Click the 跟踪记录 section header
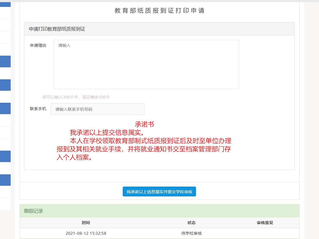The width and height of the screenshot is (319, 239). coord(34,211)
